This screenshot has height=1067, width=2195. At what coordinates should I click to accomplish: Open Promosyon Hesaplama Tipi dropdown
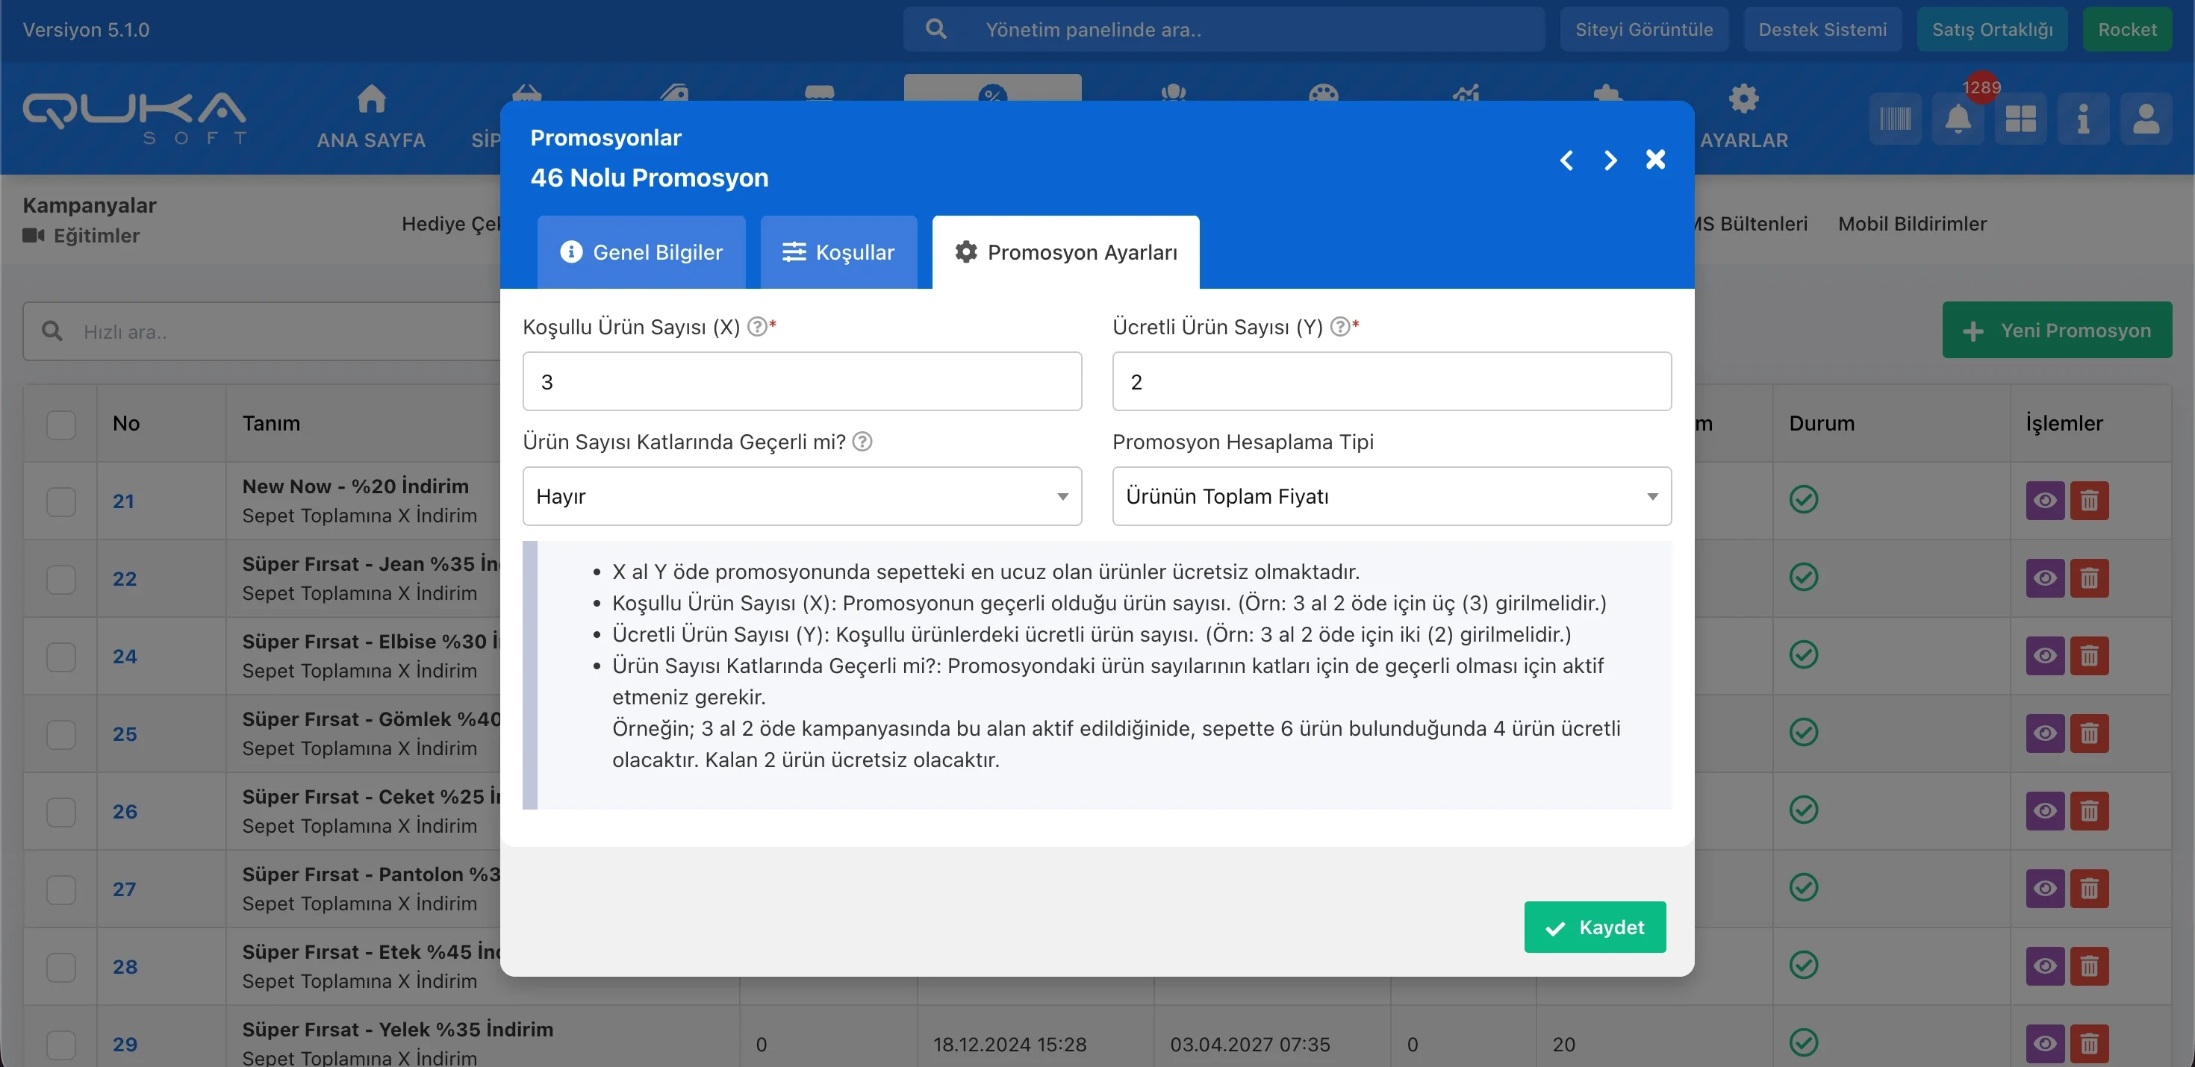1392,496
